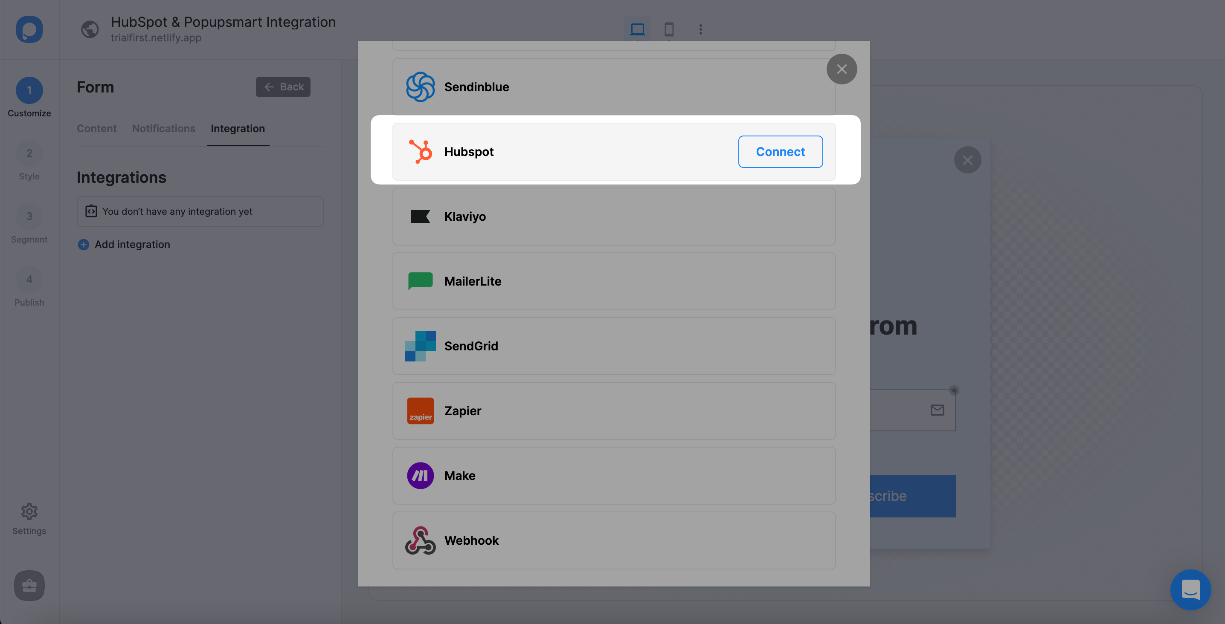Click Connect button for Hubspot
Screen dimensions: 1225x624
pyautogui.click(x=780, y=151)
